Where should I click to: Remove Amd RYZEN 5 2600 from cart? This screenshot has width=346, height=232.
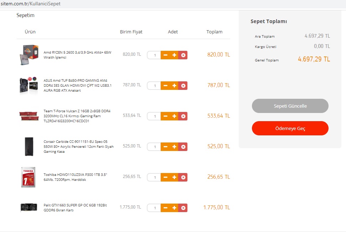coord(183,55)
